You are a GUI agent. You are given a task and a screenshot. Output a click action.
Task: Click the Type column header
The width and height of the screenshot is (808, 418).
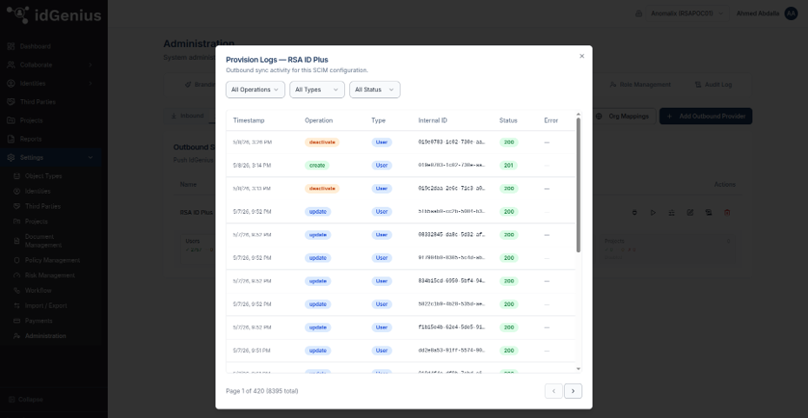[x=378, y=121]
